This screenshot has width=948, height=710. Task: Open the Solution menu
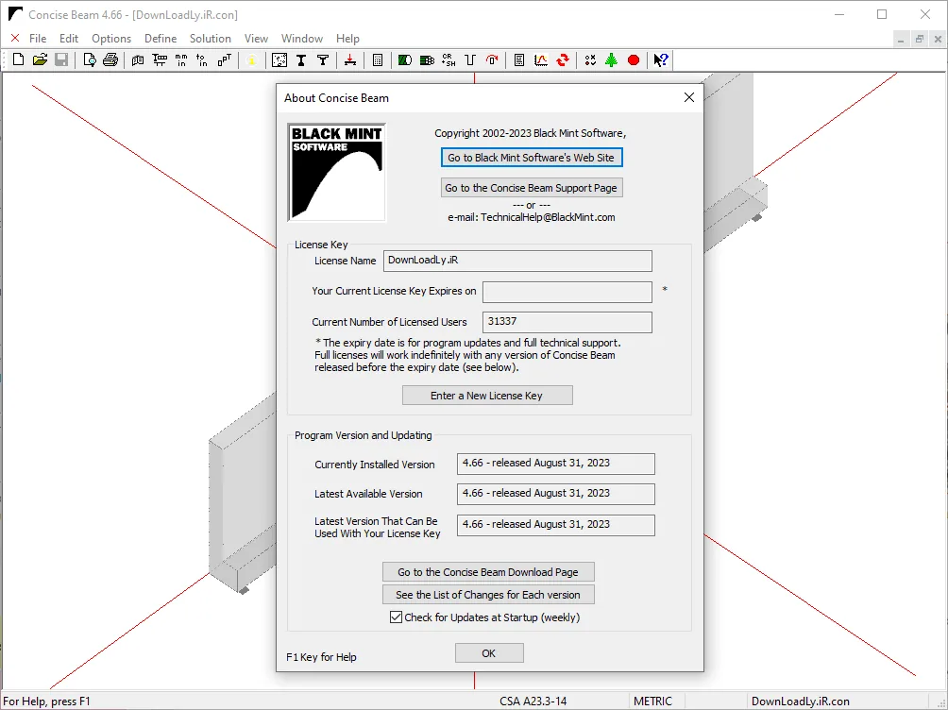point(211,38)
